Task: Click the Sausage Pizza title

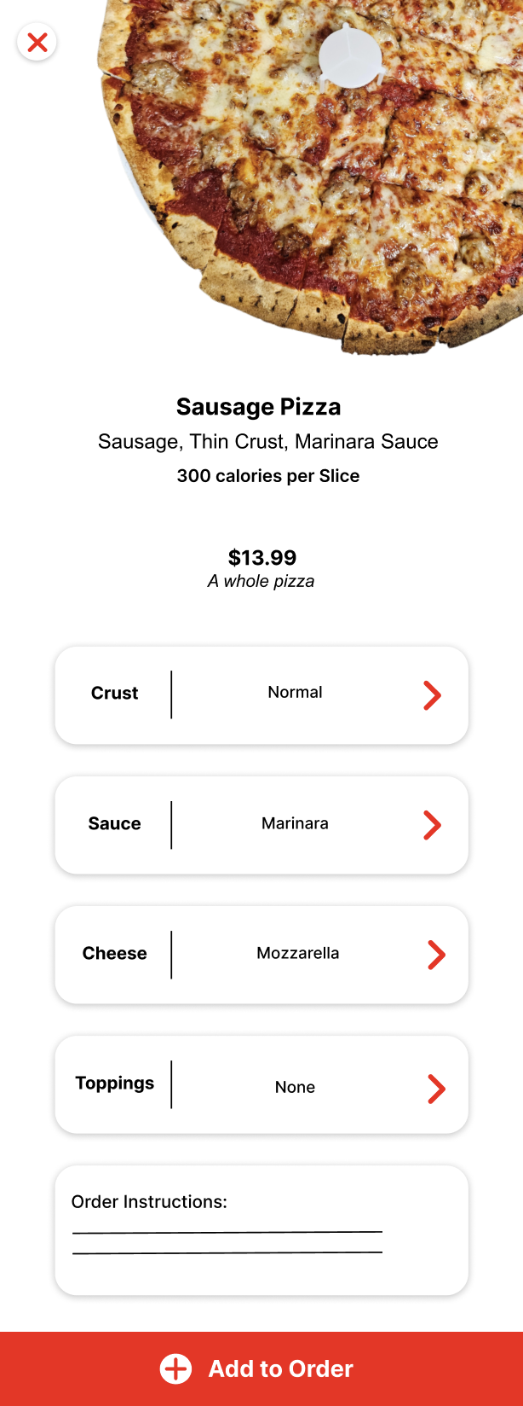Action: tap(258, 407)
